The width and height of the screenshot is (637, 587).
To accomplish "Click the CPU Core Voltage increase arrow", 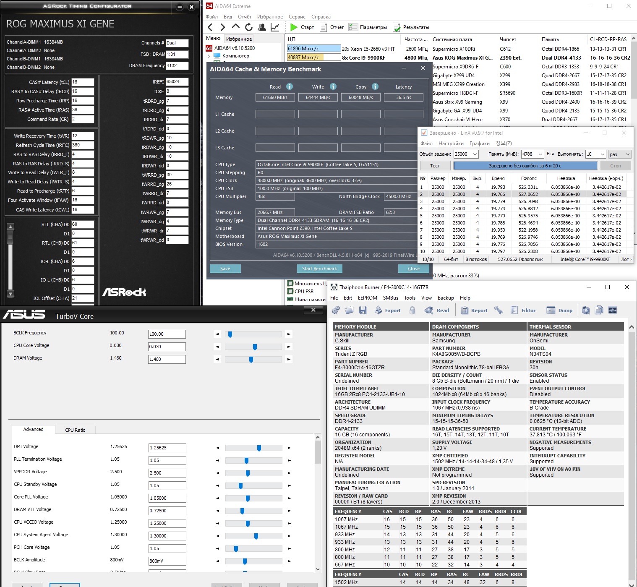I will (x=289, y=347).
